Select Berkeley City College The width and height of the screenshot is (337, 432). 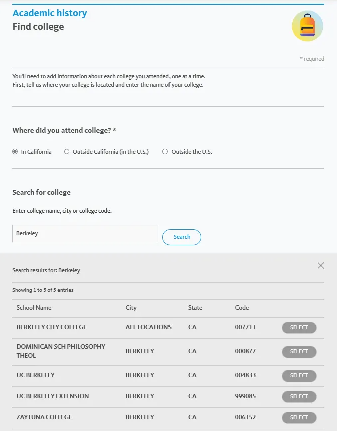click(299, 328)
